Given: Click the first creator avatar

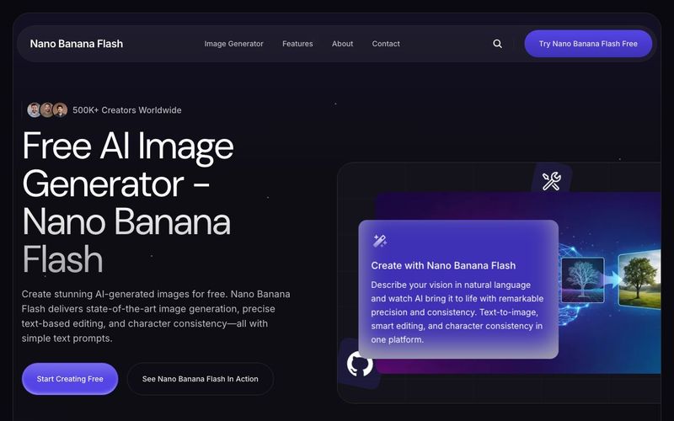Looking at the screenshot, I should coord(35,110).
